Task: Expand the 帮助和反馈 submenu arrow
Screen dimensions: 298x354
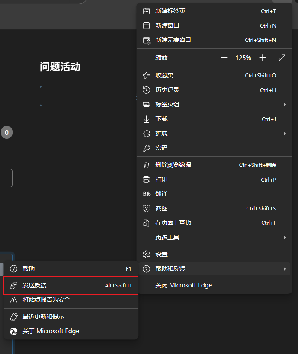Action: [285, 269]
